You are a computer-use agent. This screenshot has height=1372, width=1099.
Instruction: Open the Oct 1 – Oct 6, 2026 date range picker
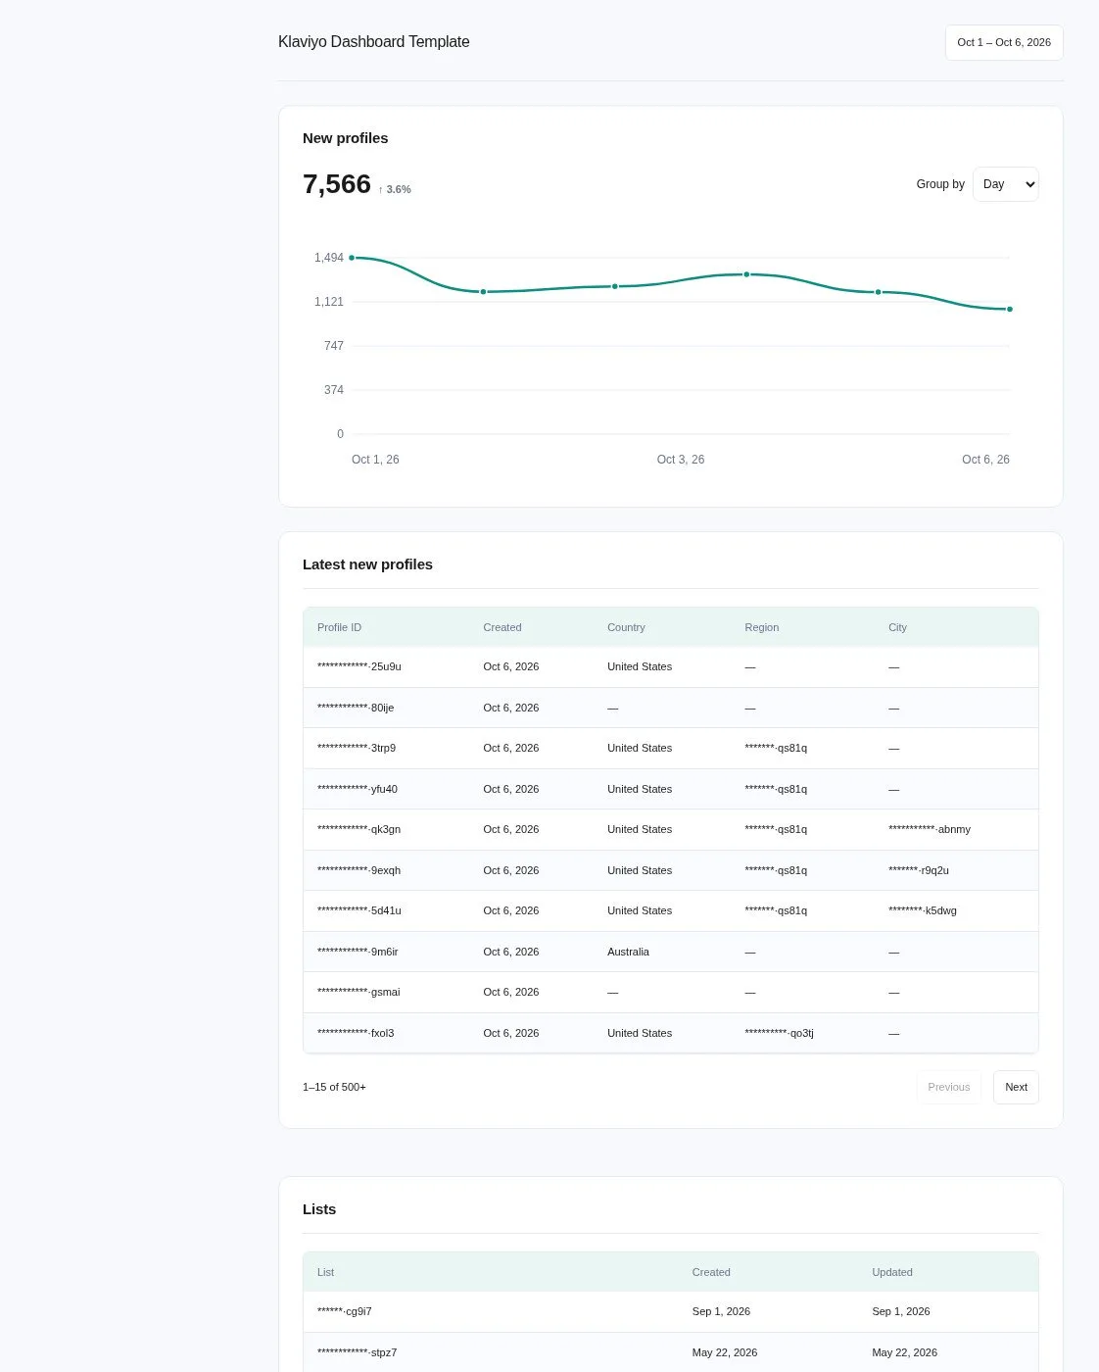(1004, 42)
